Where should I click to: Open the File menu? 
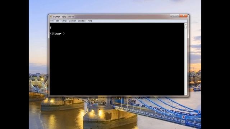pos(52,21)
